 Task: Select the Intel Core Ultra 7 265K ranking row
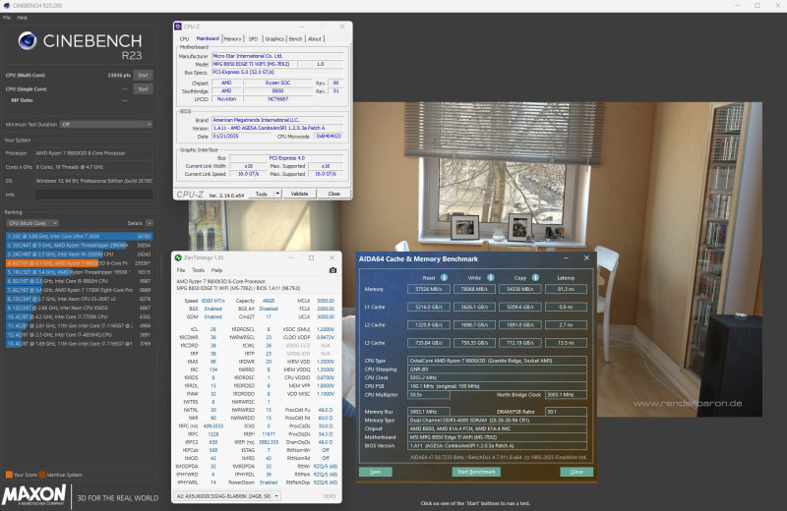click(80, 236)
